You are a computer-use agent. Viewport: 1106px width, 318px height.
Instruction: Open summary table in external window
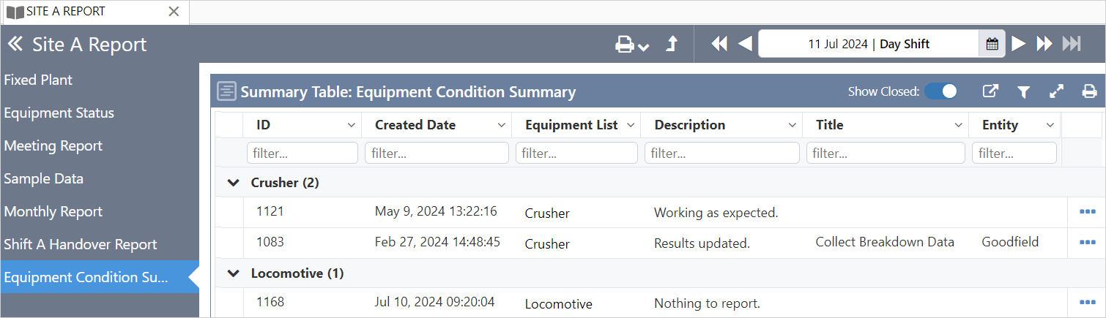[990, 91]
